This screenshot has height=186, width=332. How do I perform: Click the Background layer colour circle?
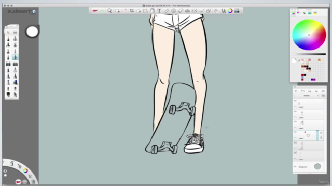[317, 166]
